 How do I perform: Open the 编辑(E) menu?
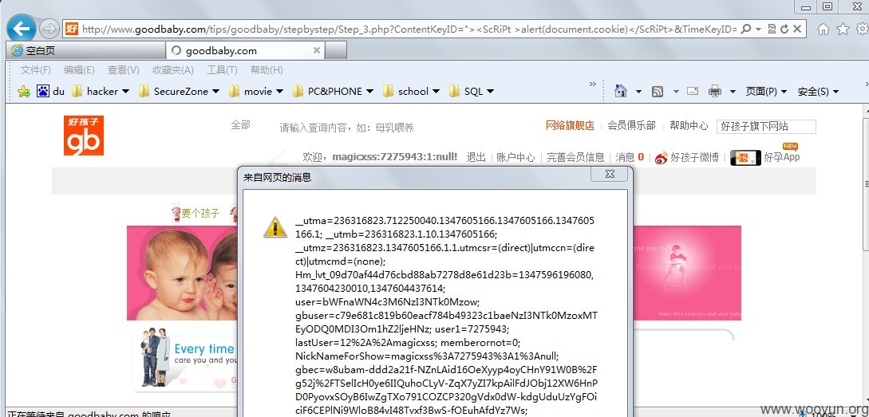[79, 70]
